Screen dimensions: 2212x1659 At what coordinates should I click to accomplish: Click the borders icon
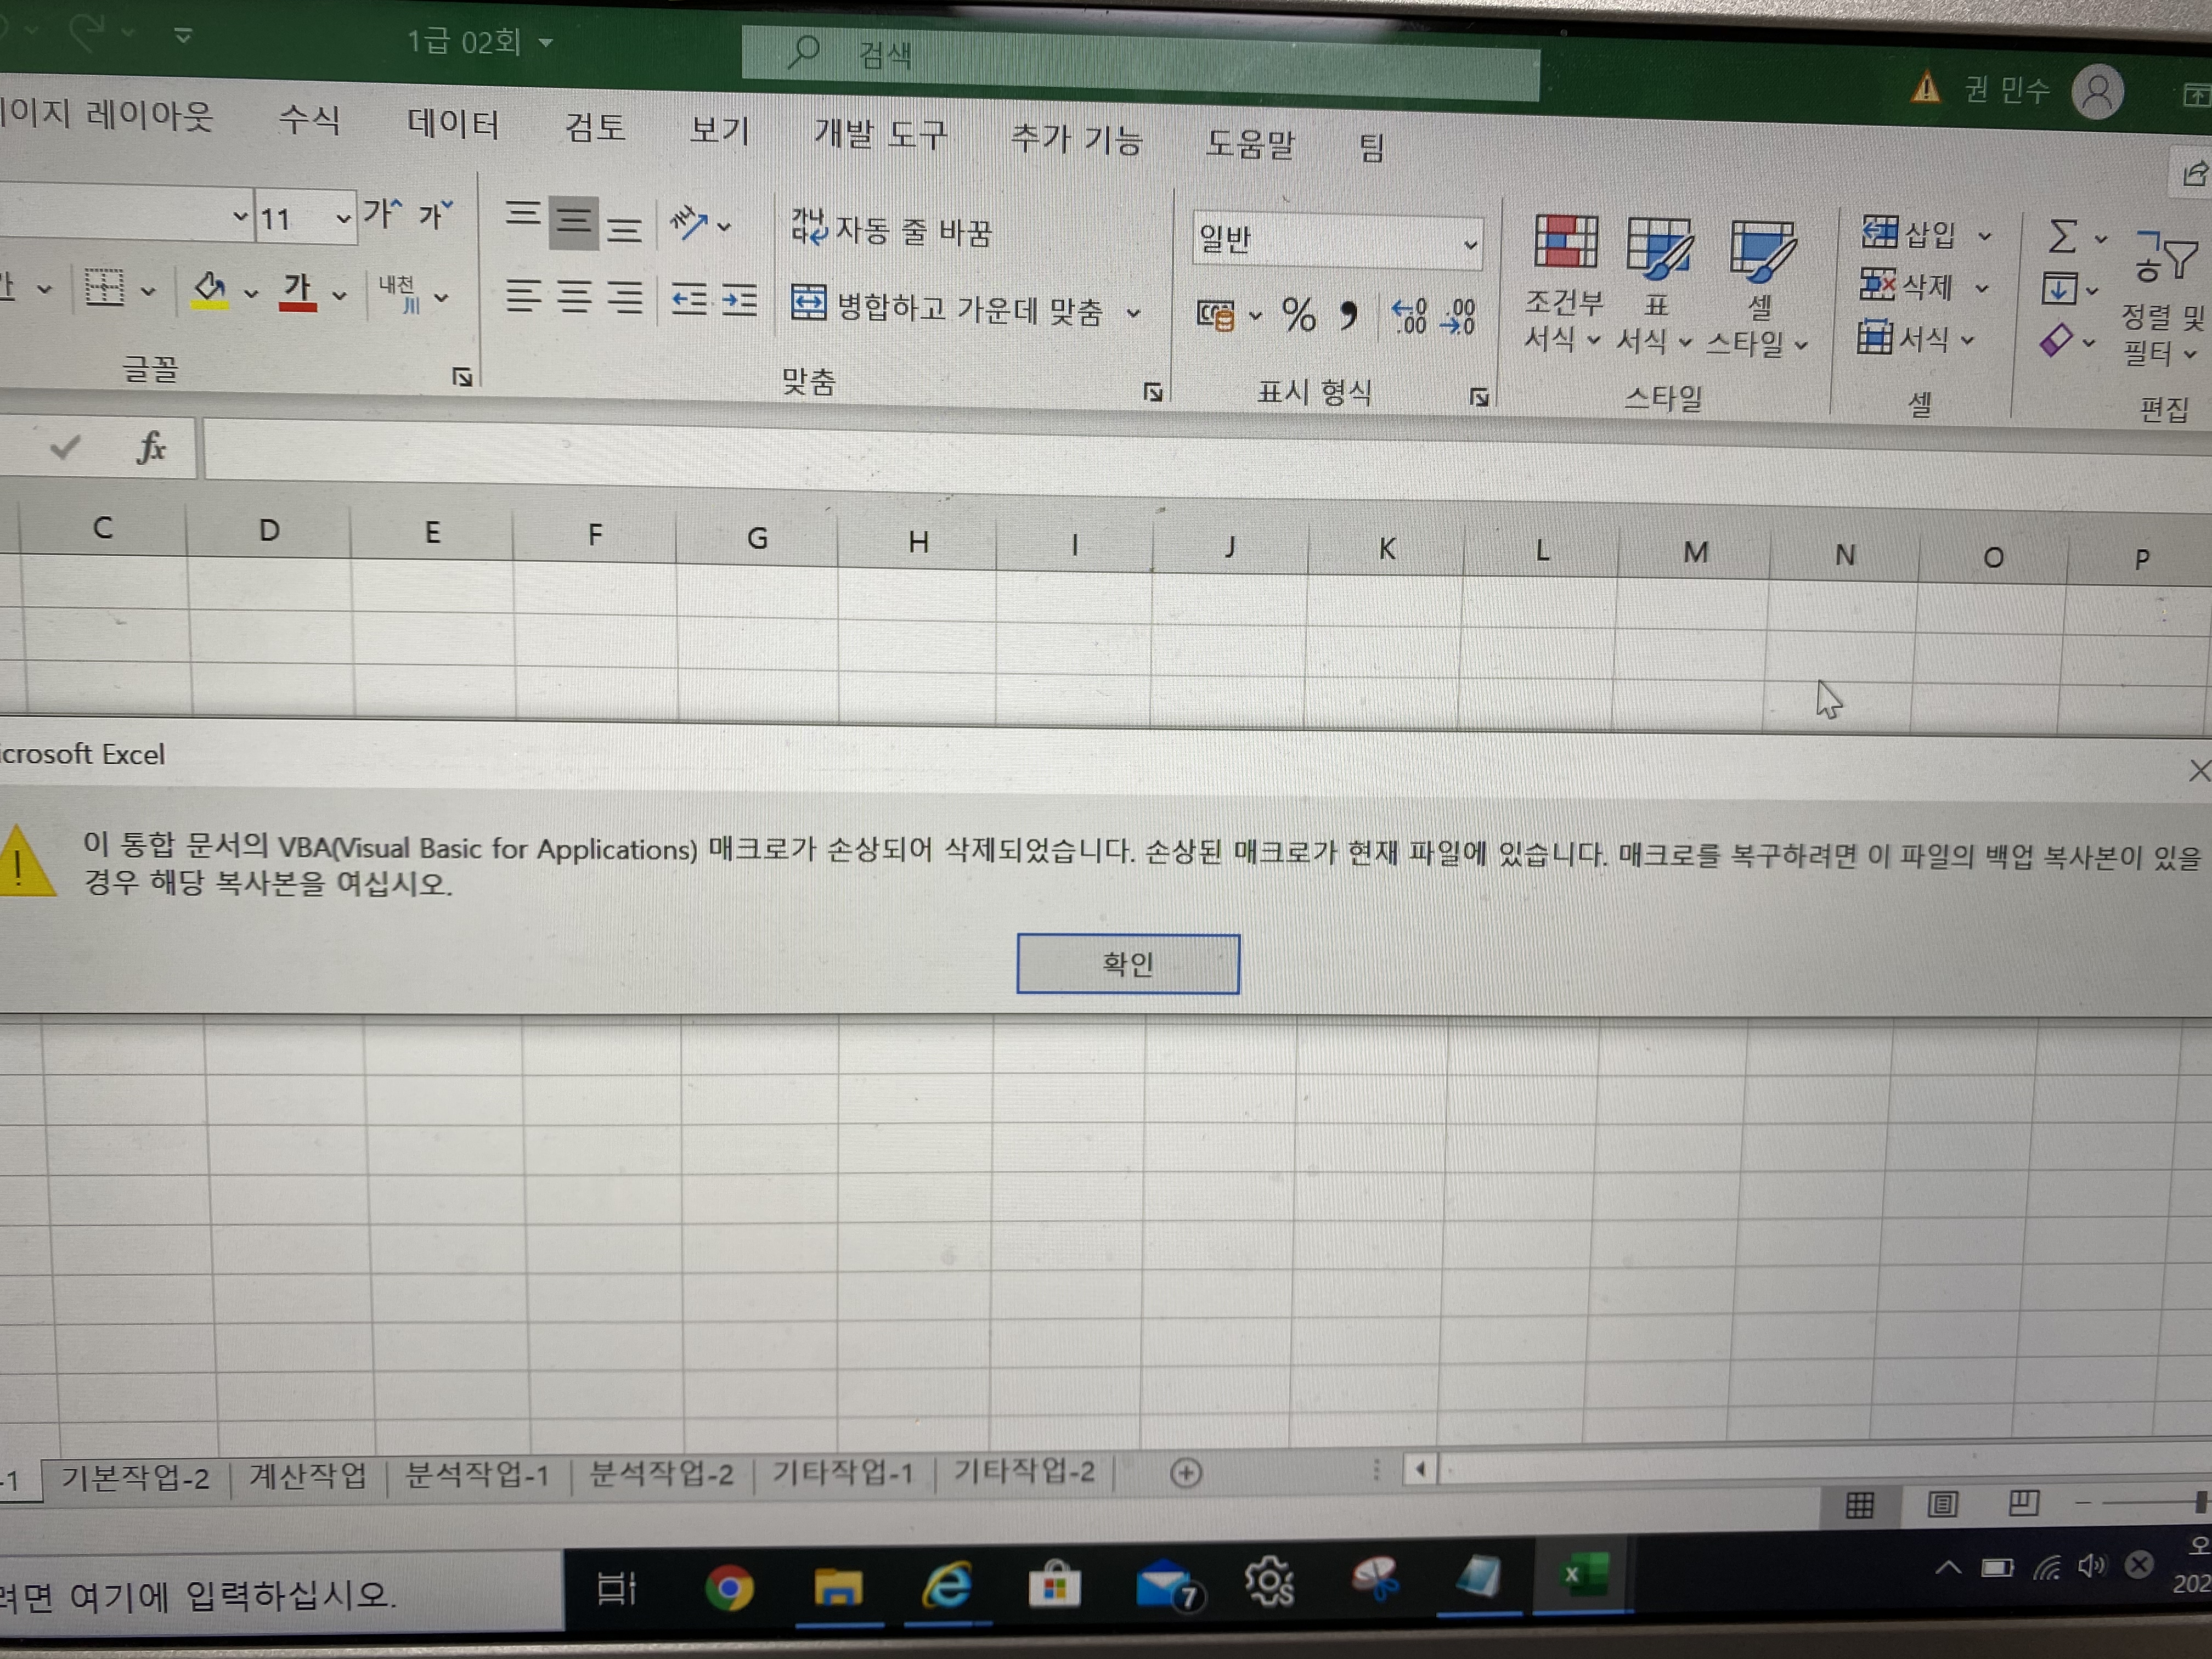click(104, 288)
